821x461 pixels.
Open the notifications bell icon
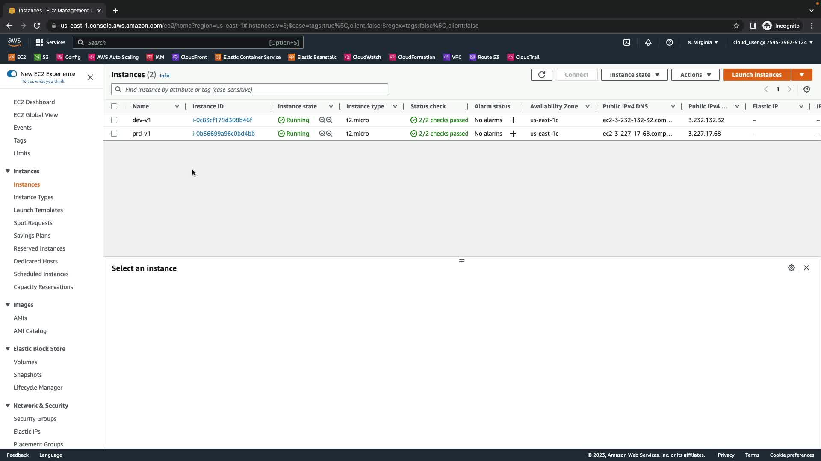[x=648, y=42]
